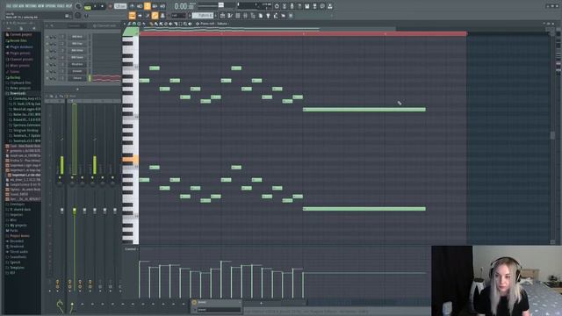Click the Sakura channel select indicator
The width and height of the screenshot is (562, 316).
90,78
